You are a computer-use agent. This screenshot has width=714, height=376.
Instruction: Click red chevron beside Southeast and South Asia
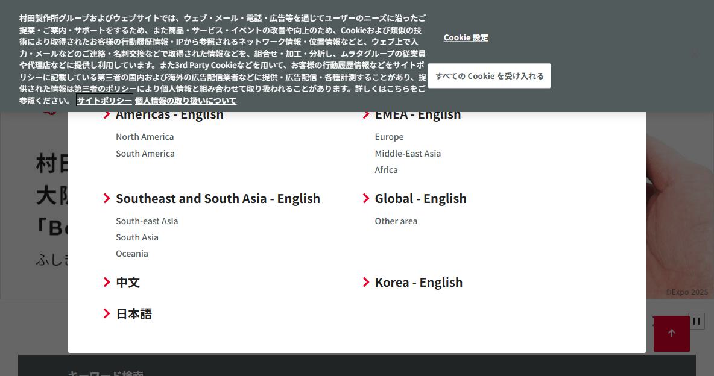tap(107, 198)
